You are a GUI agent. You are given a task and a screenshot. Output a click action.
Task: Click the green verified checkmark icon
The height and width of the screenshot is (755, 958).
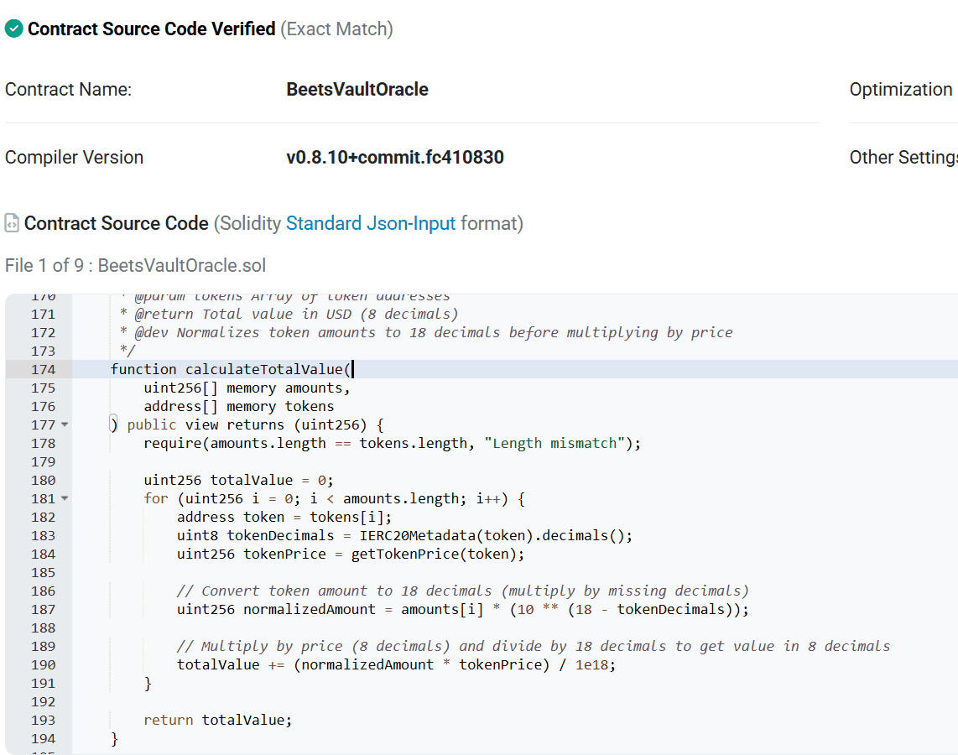tap(14, 29)
